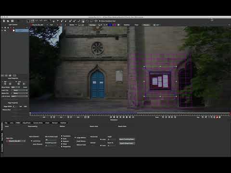Stop playback in the transport controls
231x173 pixels.
tap(120, 117)
